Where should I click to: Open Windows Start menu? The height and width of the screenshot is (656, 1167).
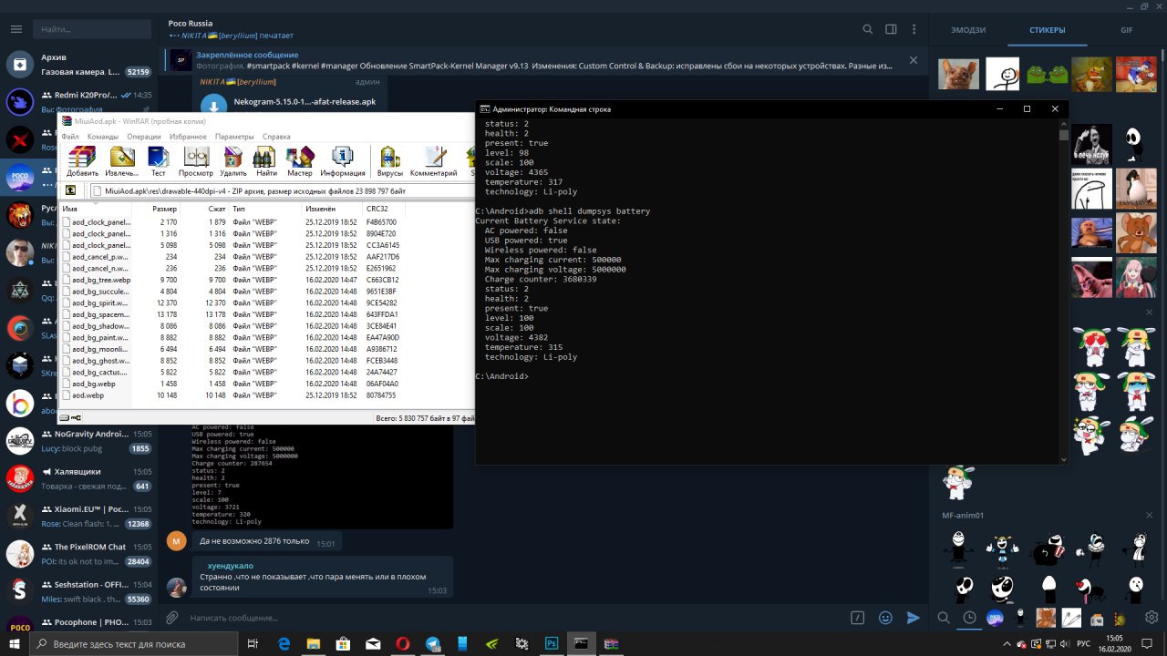coord(15,643)
